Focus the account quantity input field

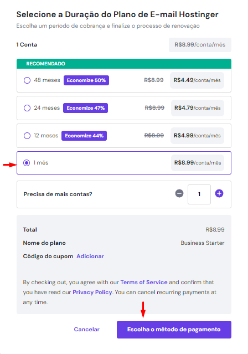pyautogui.click(x=199, y=194)
